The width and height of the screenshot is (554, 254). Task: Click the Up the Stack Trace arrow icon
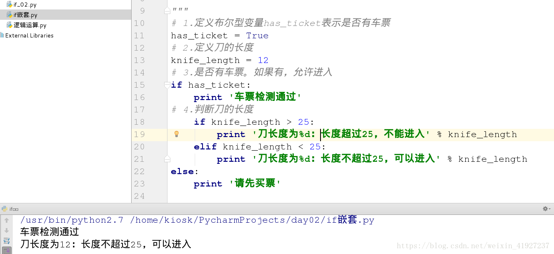click(7, 220)
